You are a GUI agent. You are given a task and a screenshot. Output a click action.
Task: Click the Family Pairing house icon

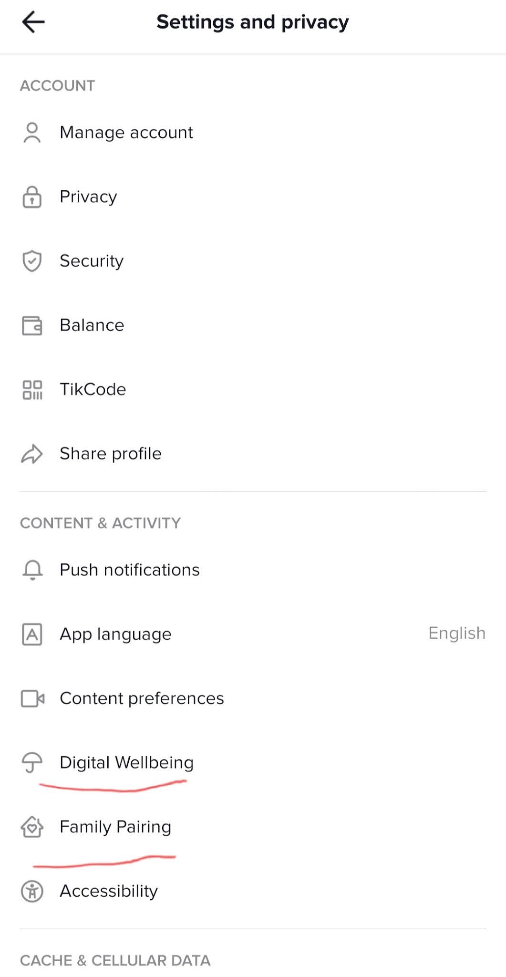32,827
